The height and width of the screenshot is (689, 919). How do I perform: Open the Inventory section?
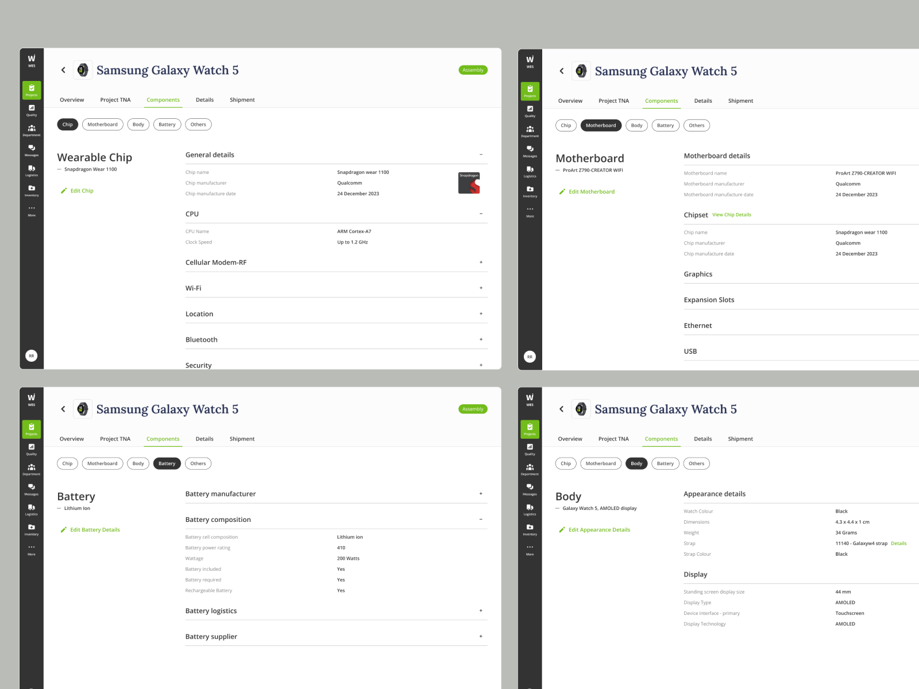click(32, 191)
